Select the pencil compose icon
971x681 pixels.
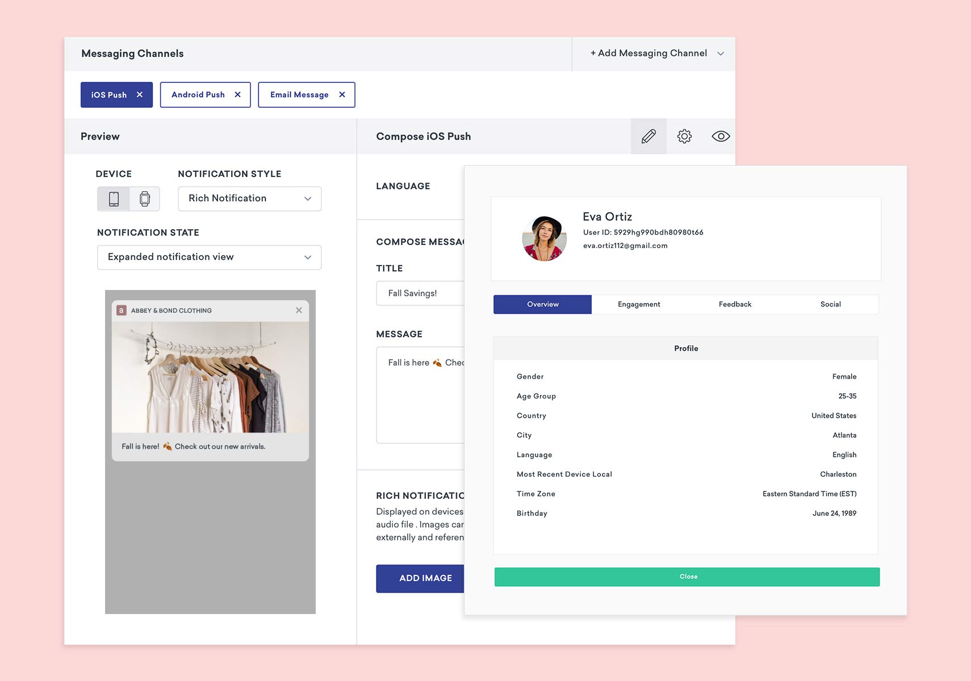(x=648, y=136)
